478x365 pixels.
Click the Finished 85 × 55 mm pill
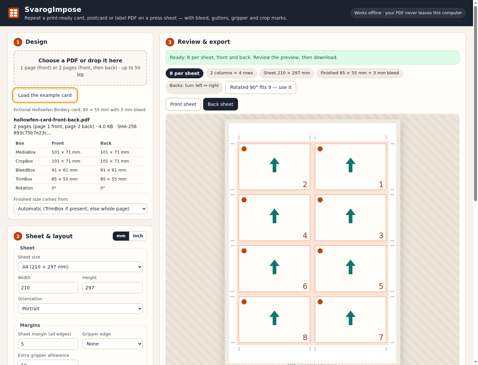pyautogui.click(x=360, y=73)
